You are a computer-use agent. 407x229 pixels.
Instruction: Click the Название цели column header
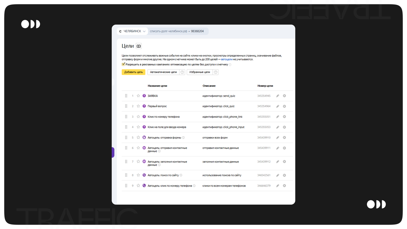[x=157, y=86]
